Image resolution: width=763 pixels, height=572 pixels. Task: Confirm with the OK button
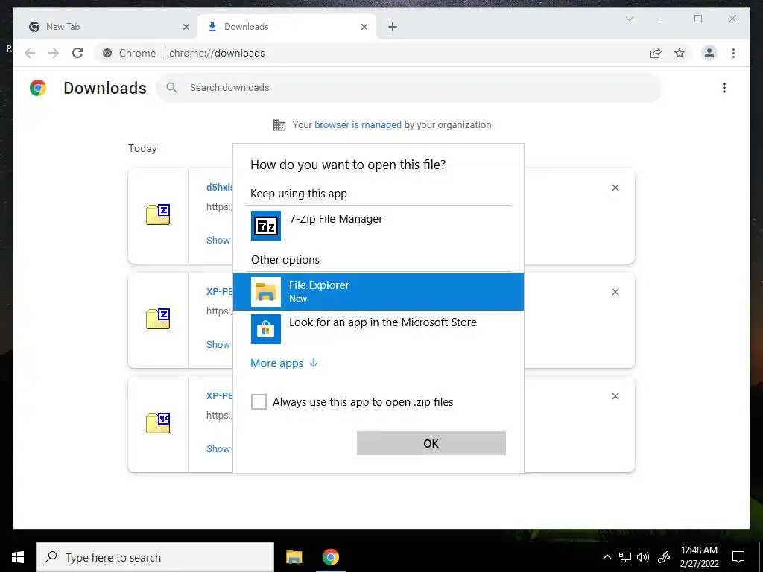coord(431,443)
